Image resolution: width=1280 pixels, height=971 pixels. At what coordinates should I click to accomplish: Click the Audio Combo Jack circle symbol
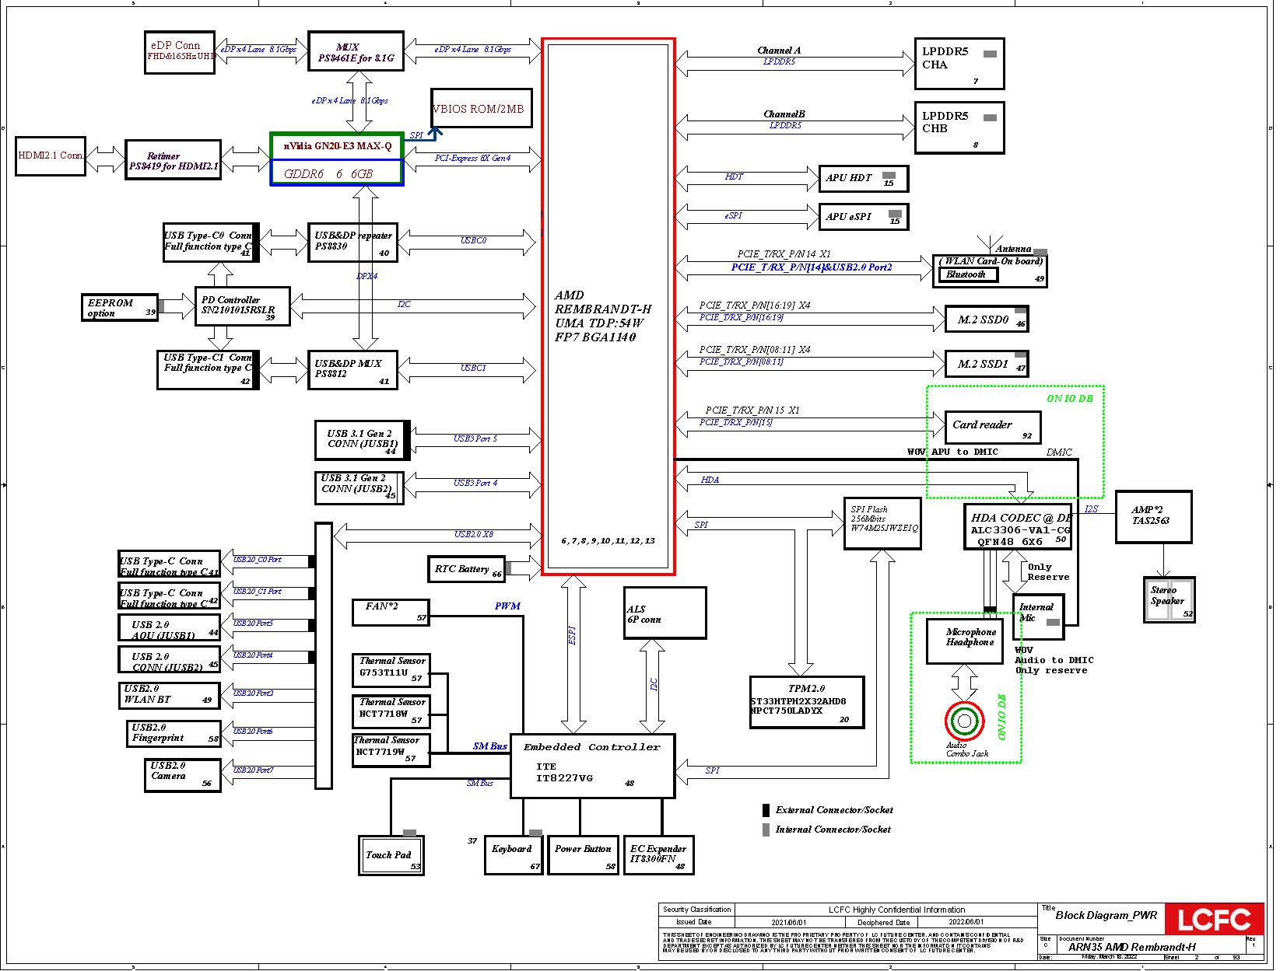point(964,721)
